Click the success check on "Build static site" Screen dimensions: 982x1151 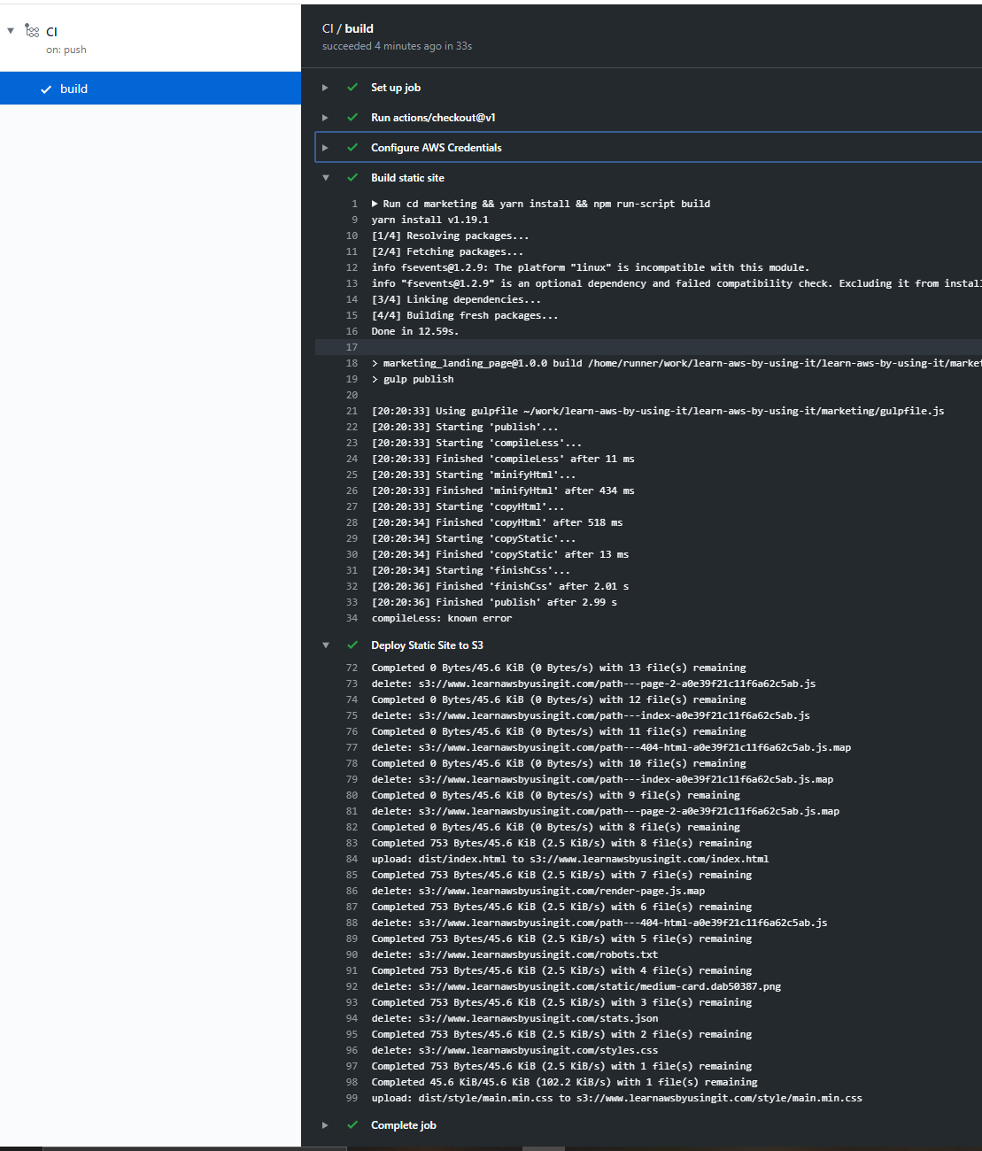pyautogui.click(x=352, y=177)
